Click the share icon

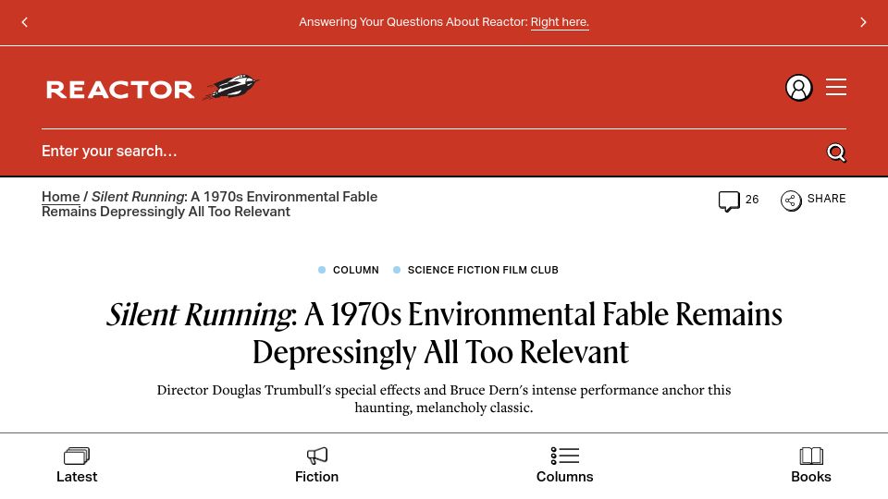[791, 201]
